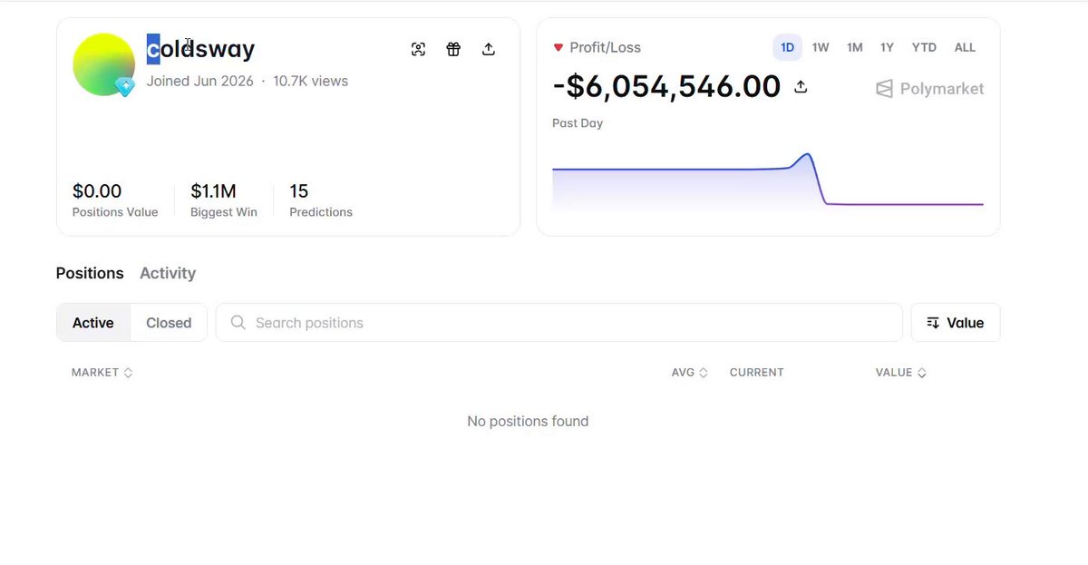Click the Joined Jun 2026 text
Viewport: 1088px width, 565px height.
click(200, 81)
